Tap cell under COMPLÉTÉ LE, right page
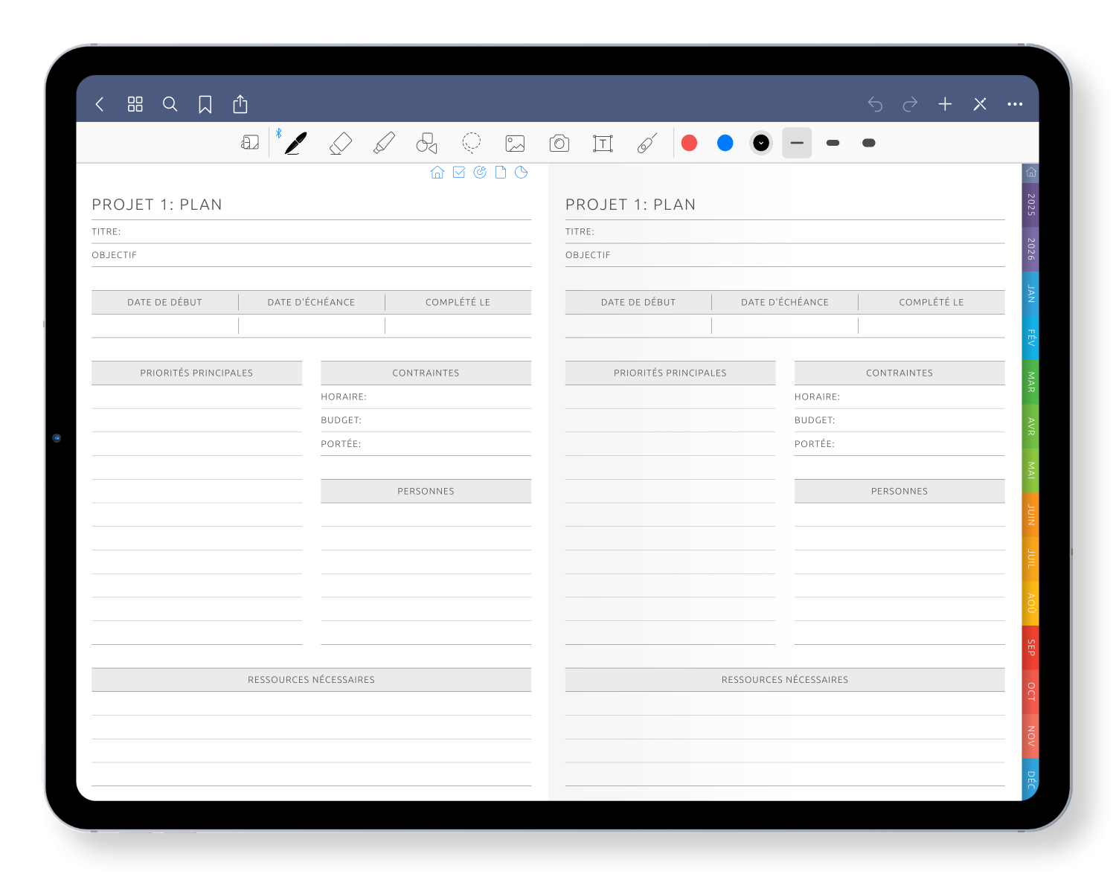Viewport: 1116px width, 874px height. [x=931, y=326]
